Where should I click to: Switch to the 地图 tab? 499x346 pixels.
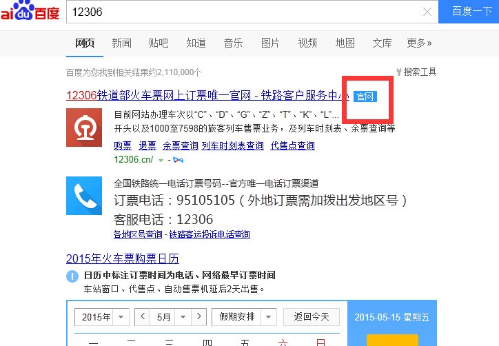click(345, 43)
